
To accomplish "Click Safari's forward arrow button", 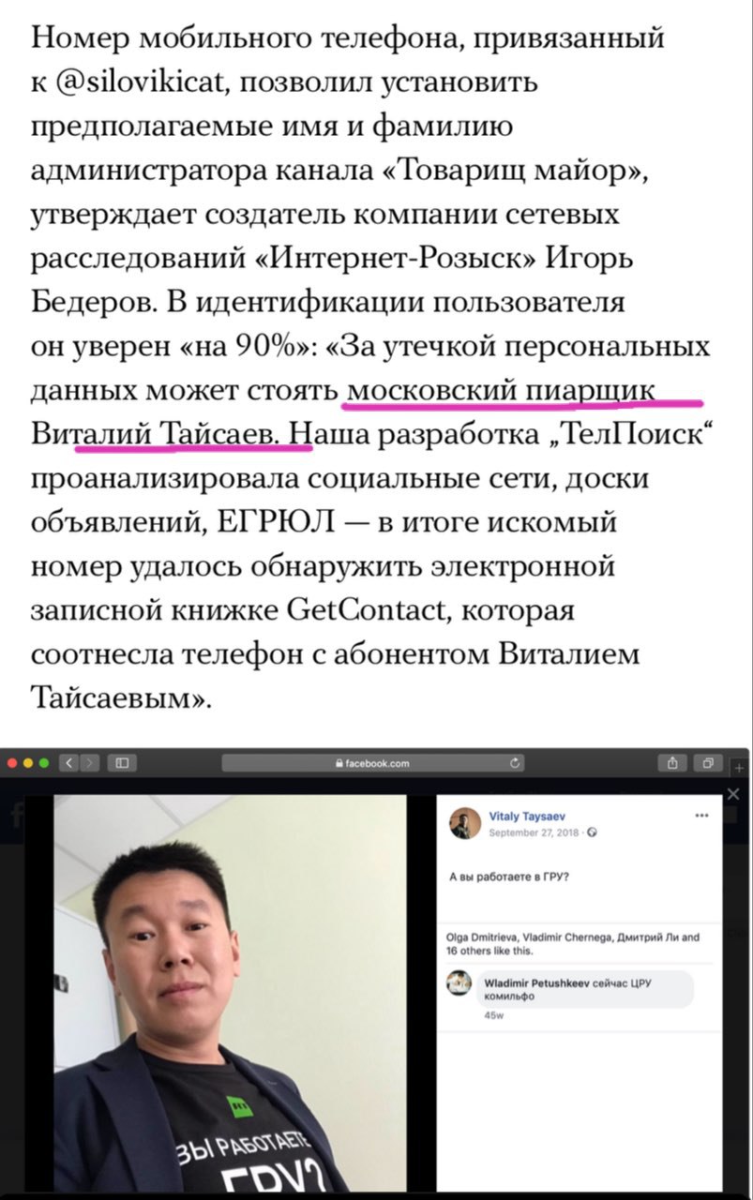I will (89, 763).
